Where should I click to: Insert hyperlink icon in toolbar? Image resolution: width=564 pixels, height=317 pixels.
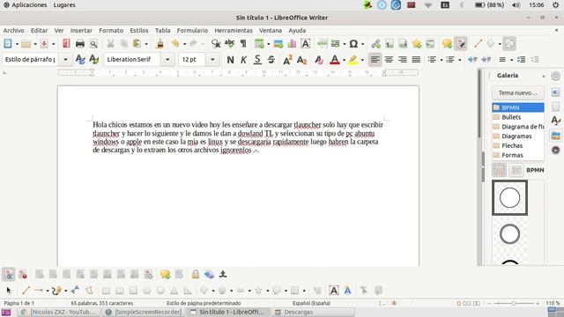[376, 44]
